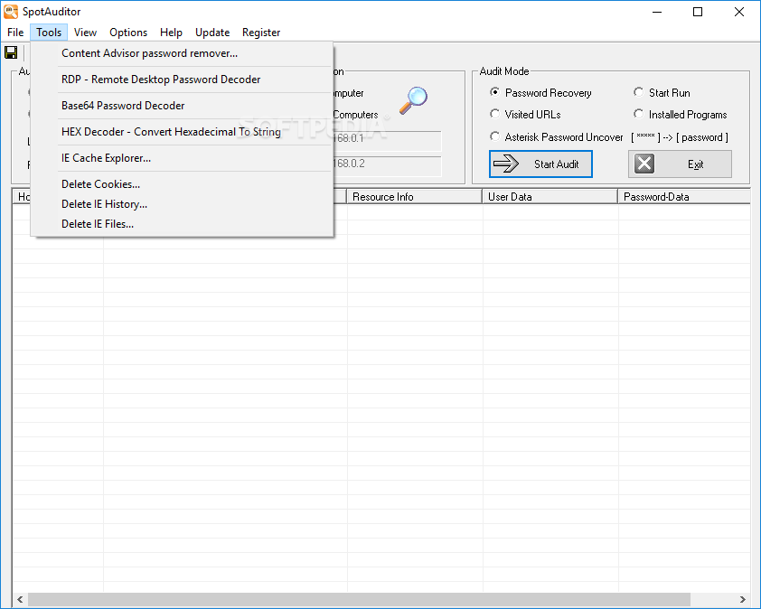761x609 pixels.
Task: Click the User Data column header
Action: point(550,197)
